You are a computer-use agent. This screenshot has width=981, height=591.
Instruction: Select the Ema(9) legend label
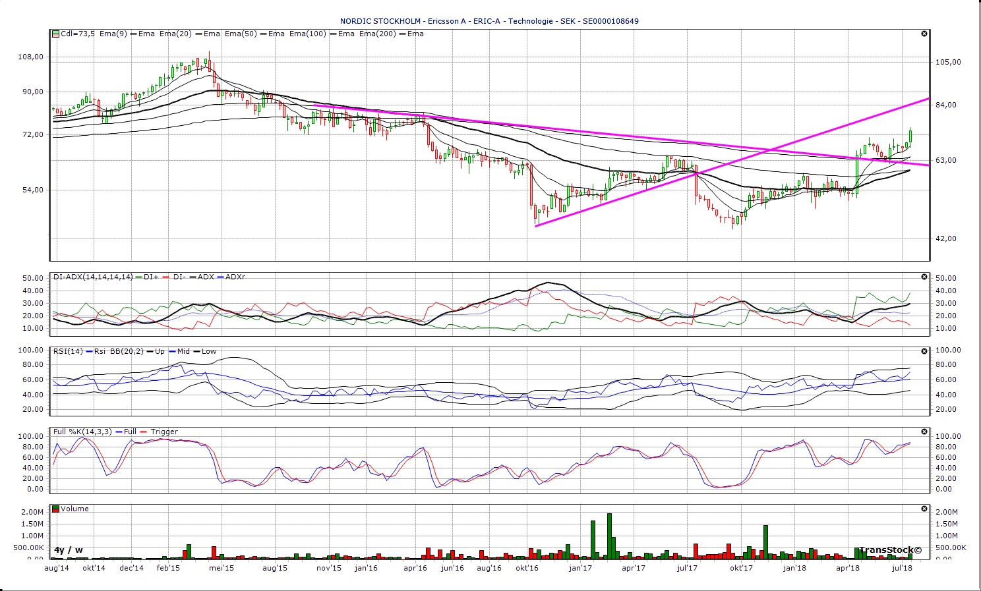pyautogui.click(x=113, y=34)
